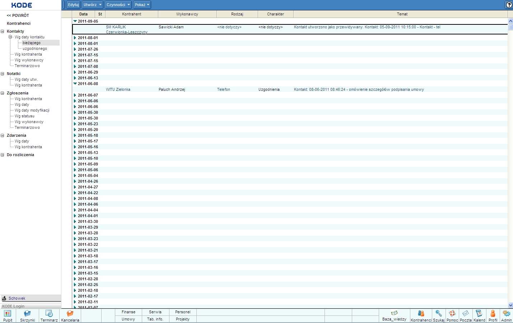The height and width of the screenshot is (323, 513).
Task: Sort by the Kontrahent column header
Action: pos(132,14)
